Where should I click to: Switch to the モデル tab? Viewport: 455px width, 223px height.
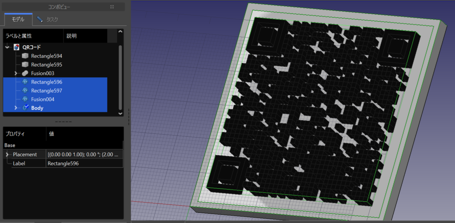tap(19, 20)
